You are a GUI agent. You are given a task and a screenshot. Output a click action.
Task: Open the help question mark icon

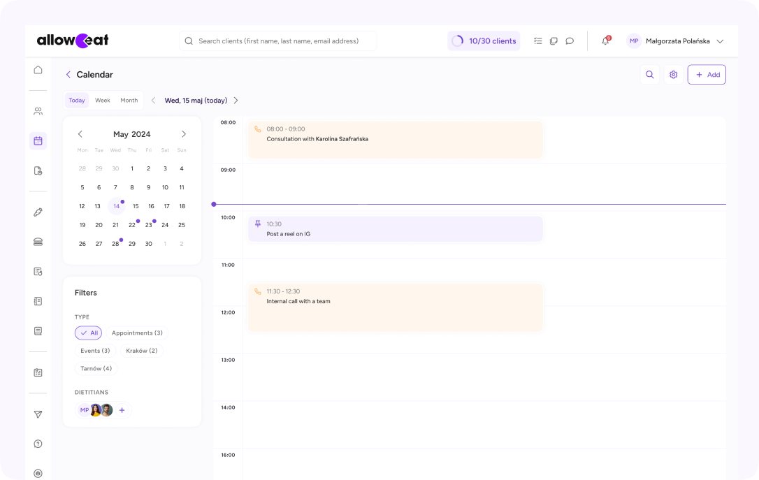pyautogui.click(x=38, y=444)
